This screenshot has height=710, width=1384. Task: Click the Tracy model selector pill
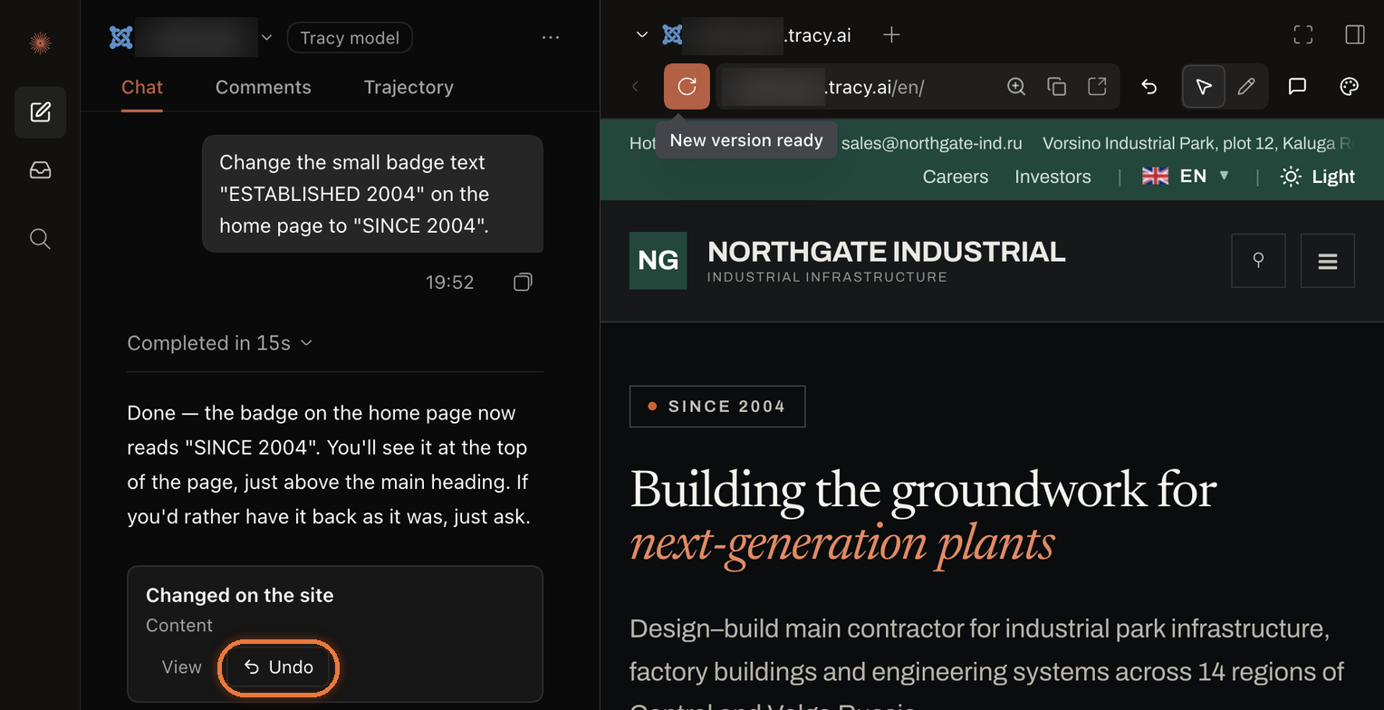coord(350,38)
